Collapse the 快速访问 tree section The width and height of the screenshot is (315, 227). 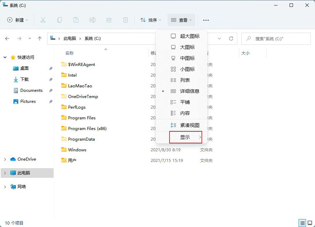(x=5, y=57)
